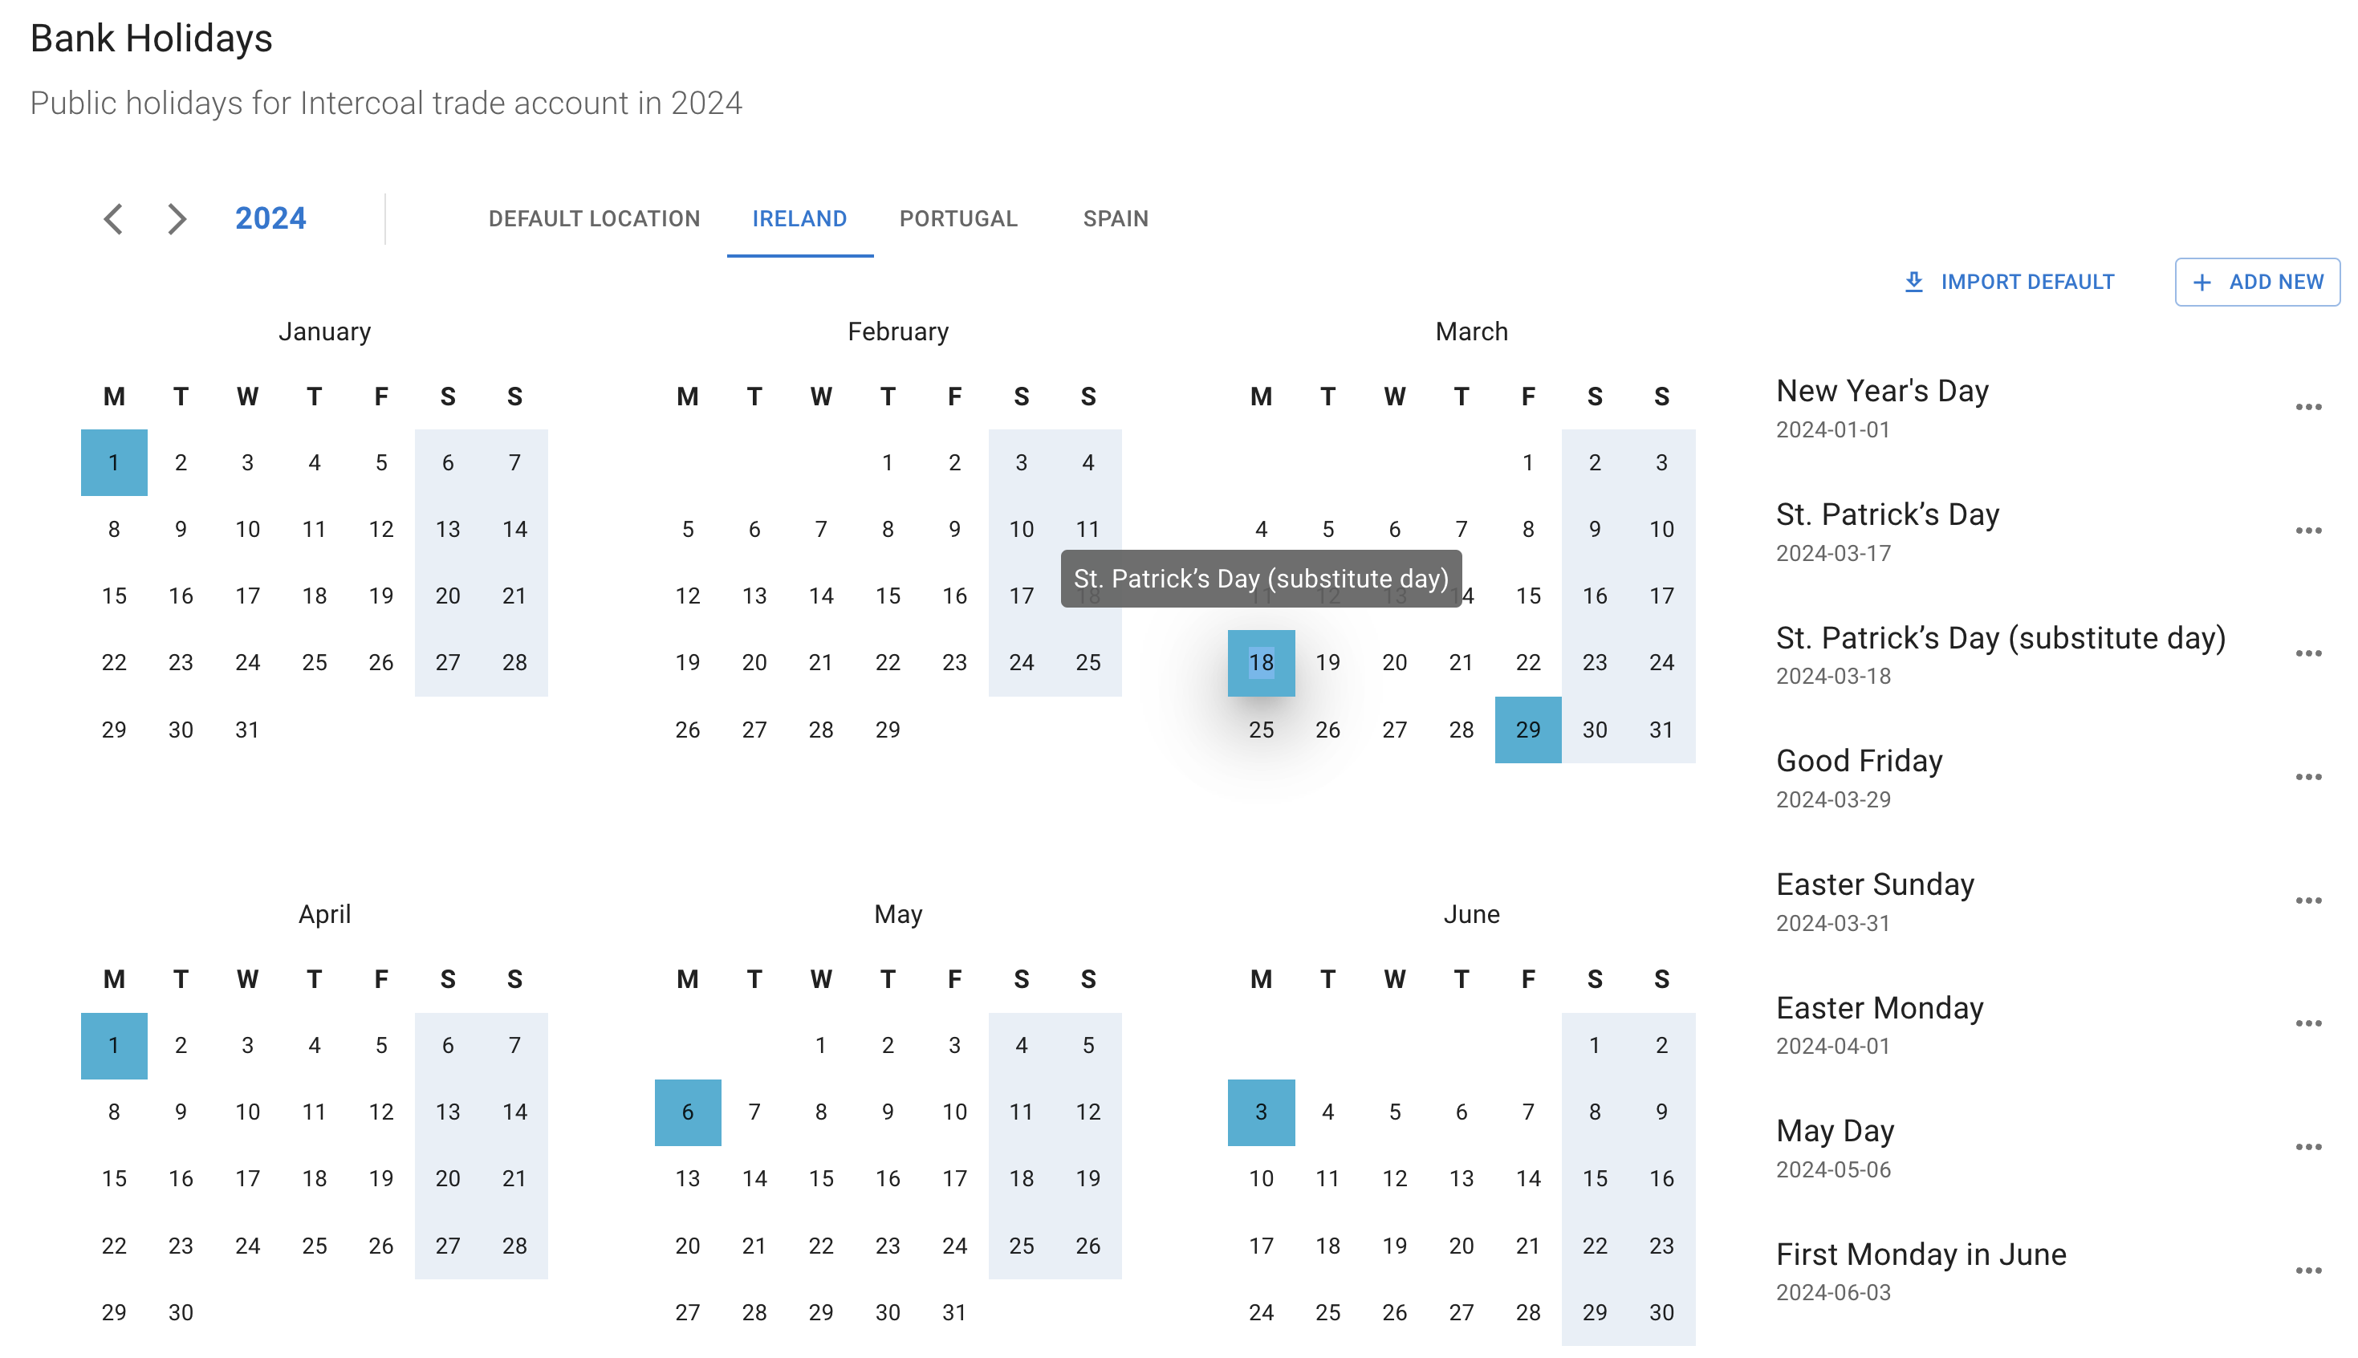Open the options menu for Good Friday
Viewport: 2358px width, 1358px height.
2310,776
